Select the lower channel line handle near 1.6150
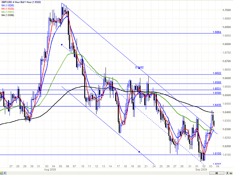 (x=139, y=152)
